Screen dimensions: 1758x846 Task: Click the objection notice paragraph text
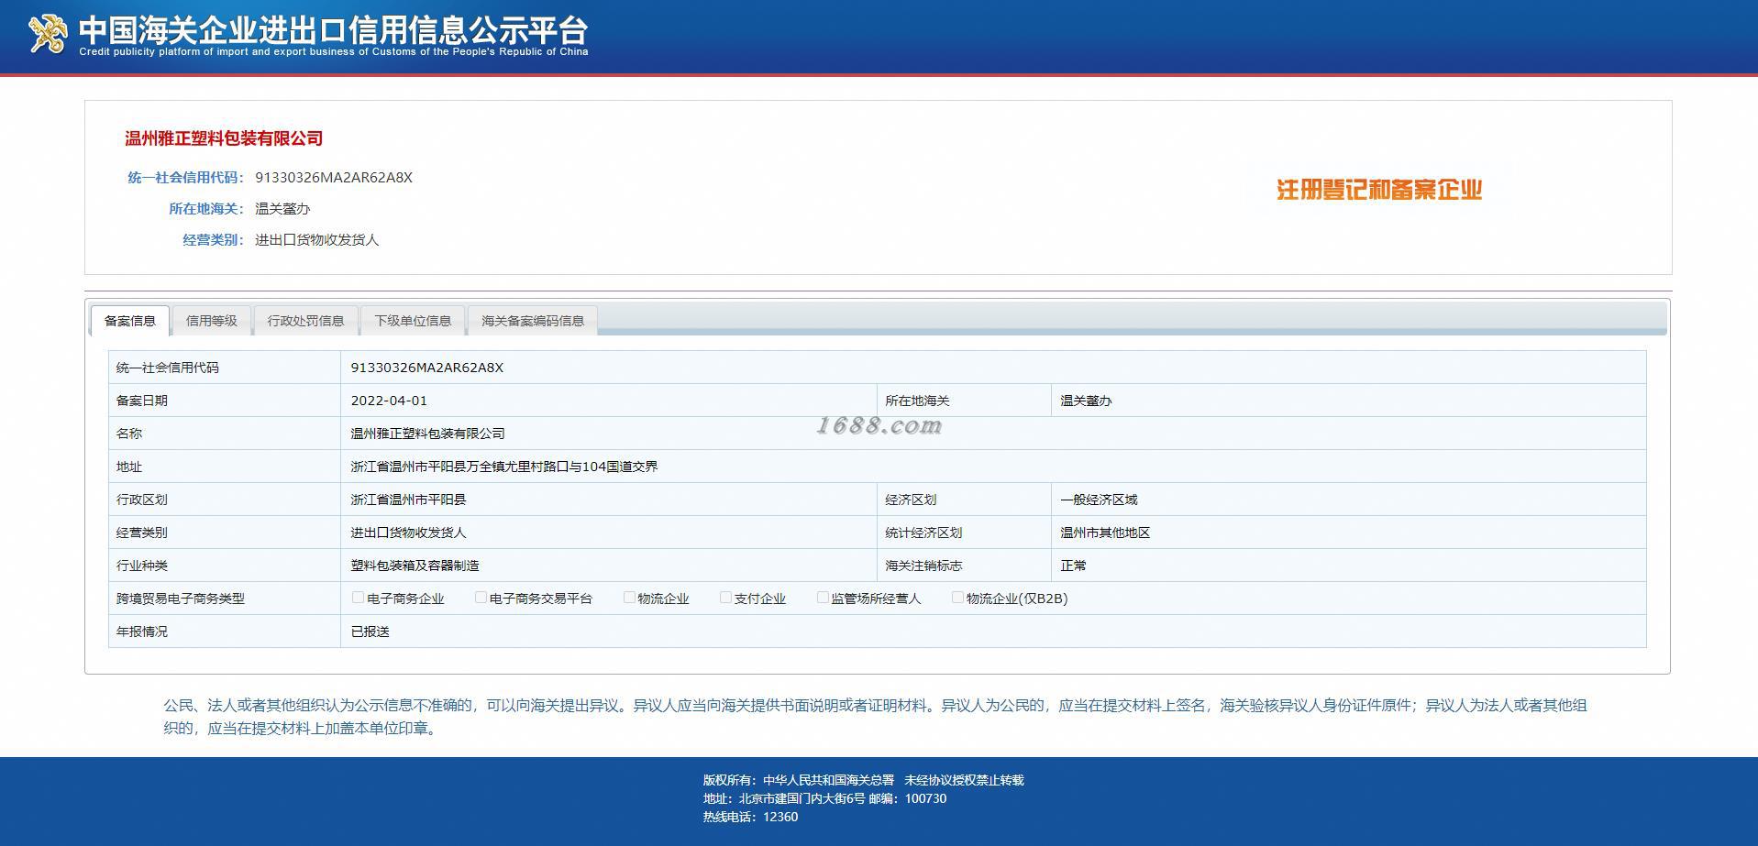(x=876, y=717)
